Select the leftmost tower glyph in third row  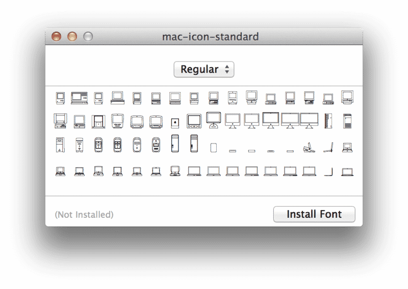[x=60, y=146]
